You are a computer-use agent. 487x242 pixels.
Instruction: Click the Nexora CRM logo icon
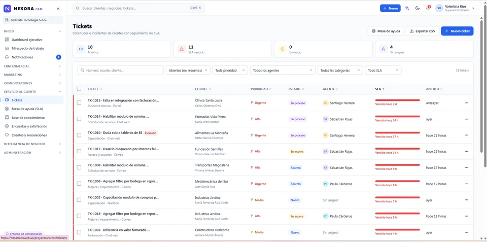(x=7, y=9)
